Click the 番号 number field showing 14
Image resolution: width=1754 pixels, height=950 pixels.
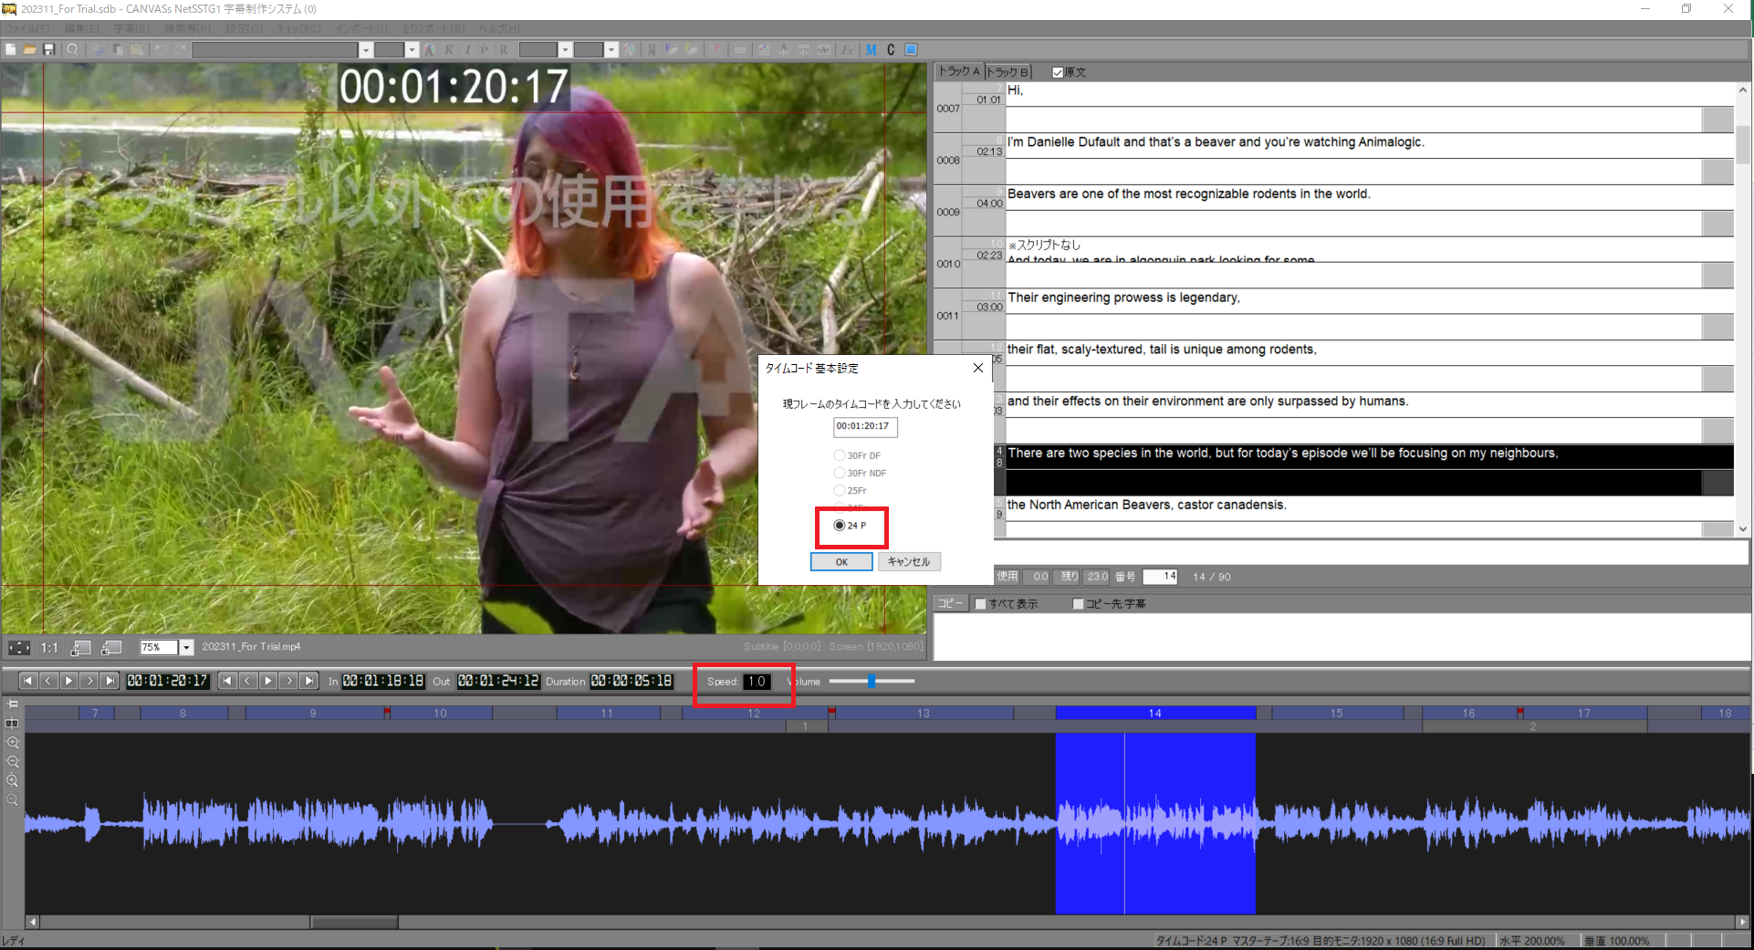[x=1161, y=576]
